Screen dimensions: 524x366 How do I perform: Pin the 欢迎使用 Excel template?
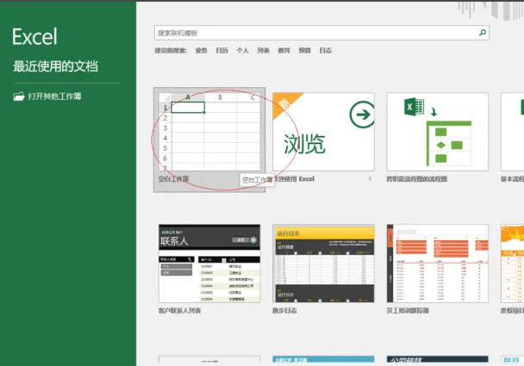pyautogui.click(x=370, y=179)
